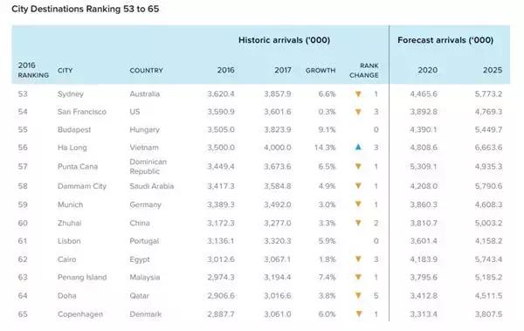
Task: Select the Lisbon city cell
Action: click(x=69, y=241)
